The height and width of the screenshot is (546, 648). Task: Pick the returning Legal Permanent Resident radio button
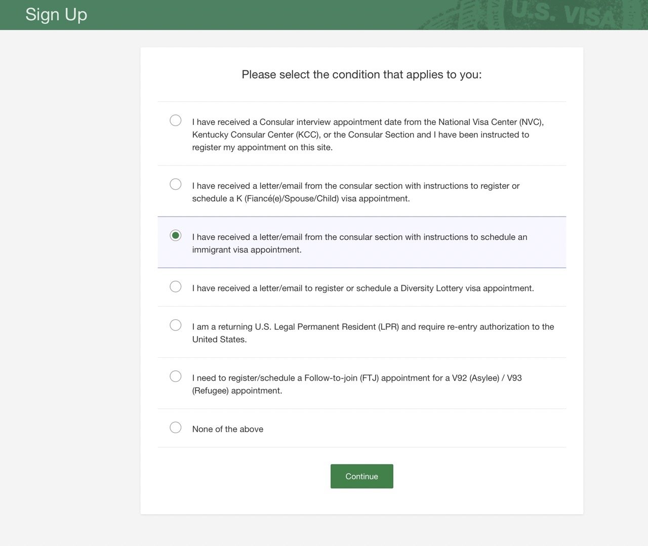pos(175,325)
